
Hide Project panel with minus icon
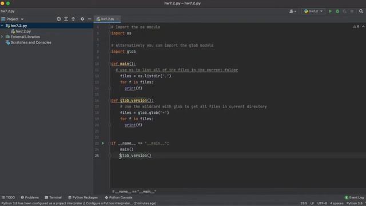pos(90,19)
